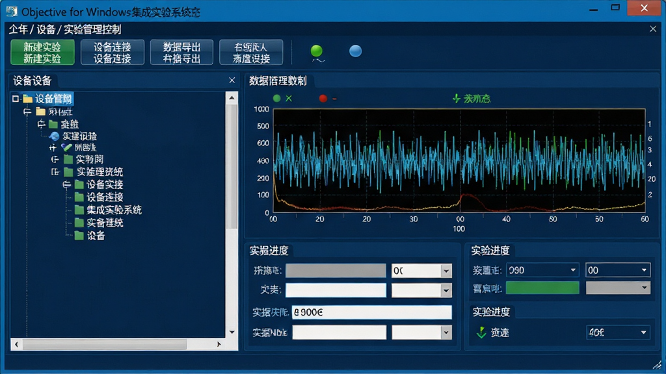Collapse the 设备实接 tree node
This screenshot has height=374, width=666.
tap(66, 184)
